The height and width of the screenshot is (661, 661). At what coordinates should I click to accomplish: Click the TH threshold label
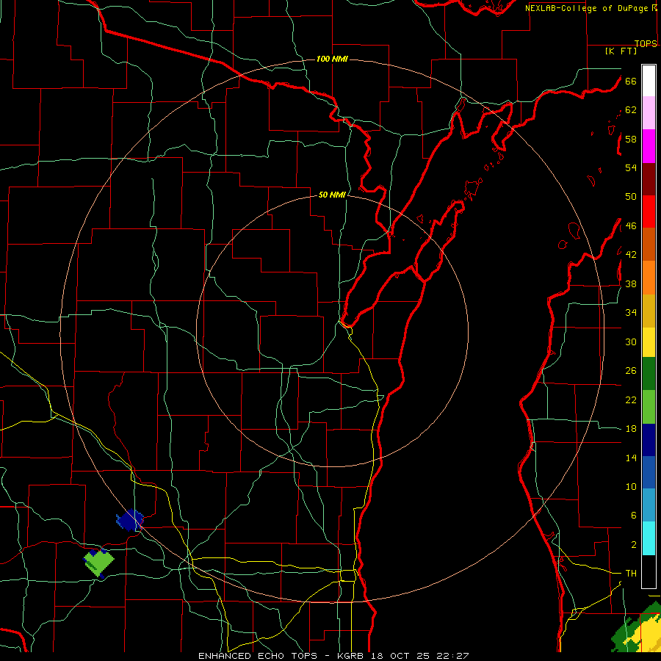[x=631, y=574]
